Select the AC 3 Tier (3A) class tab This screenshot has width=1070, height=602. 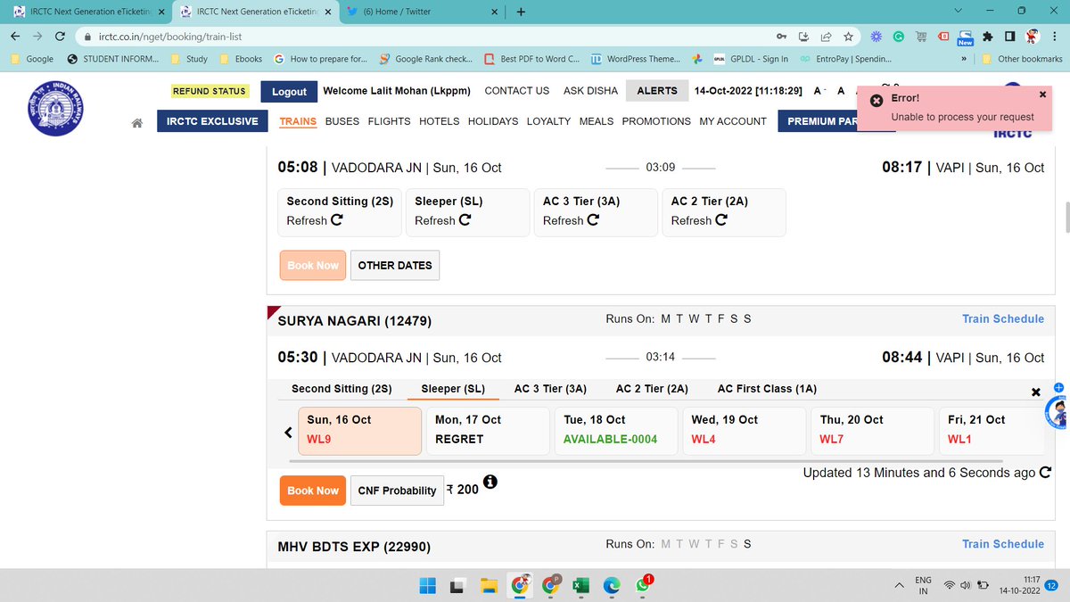pos(550,389)
